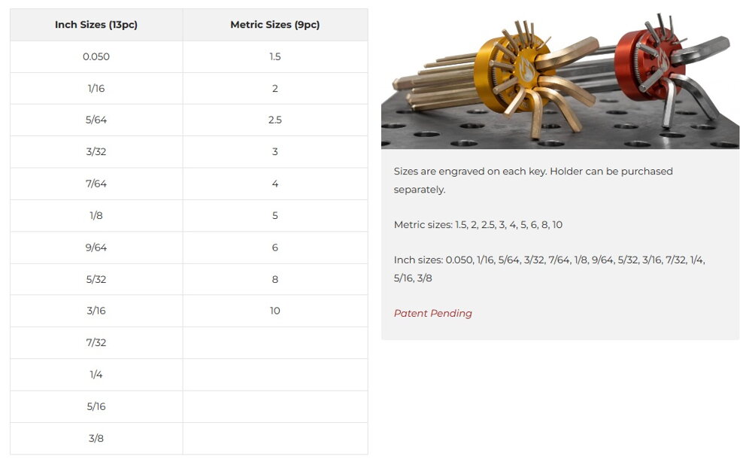Image resolution: width=752 pixels, height=462 pixels.
Task: Click the Metric Sizes (9pc) column header
Action: 274,25
